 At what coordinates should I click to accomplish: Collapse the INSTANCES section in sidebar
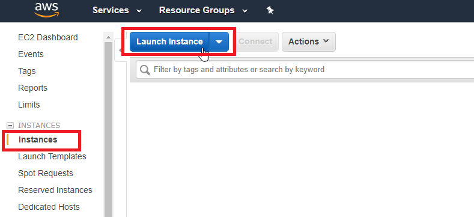pyautogui.click(x=10, y=125)
